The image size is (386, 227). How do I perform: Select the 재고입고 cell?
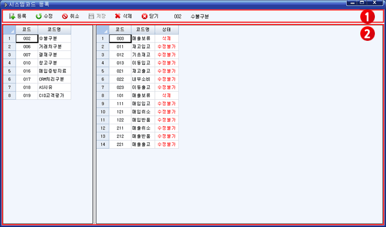(x=143, y=47)
